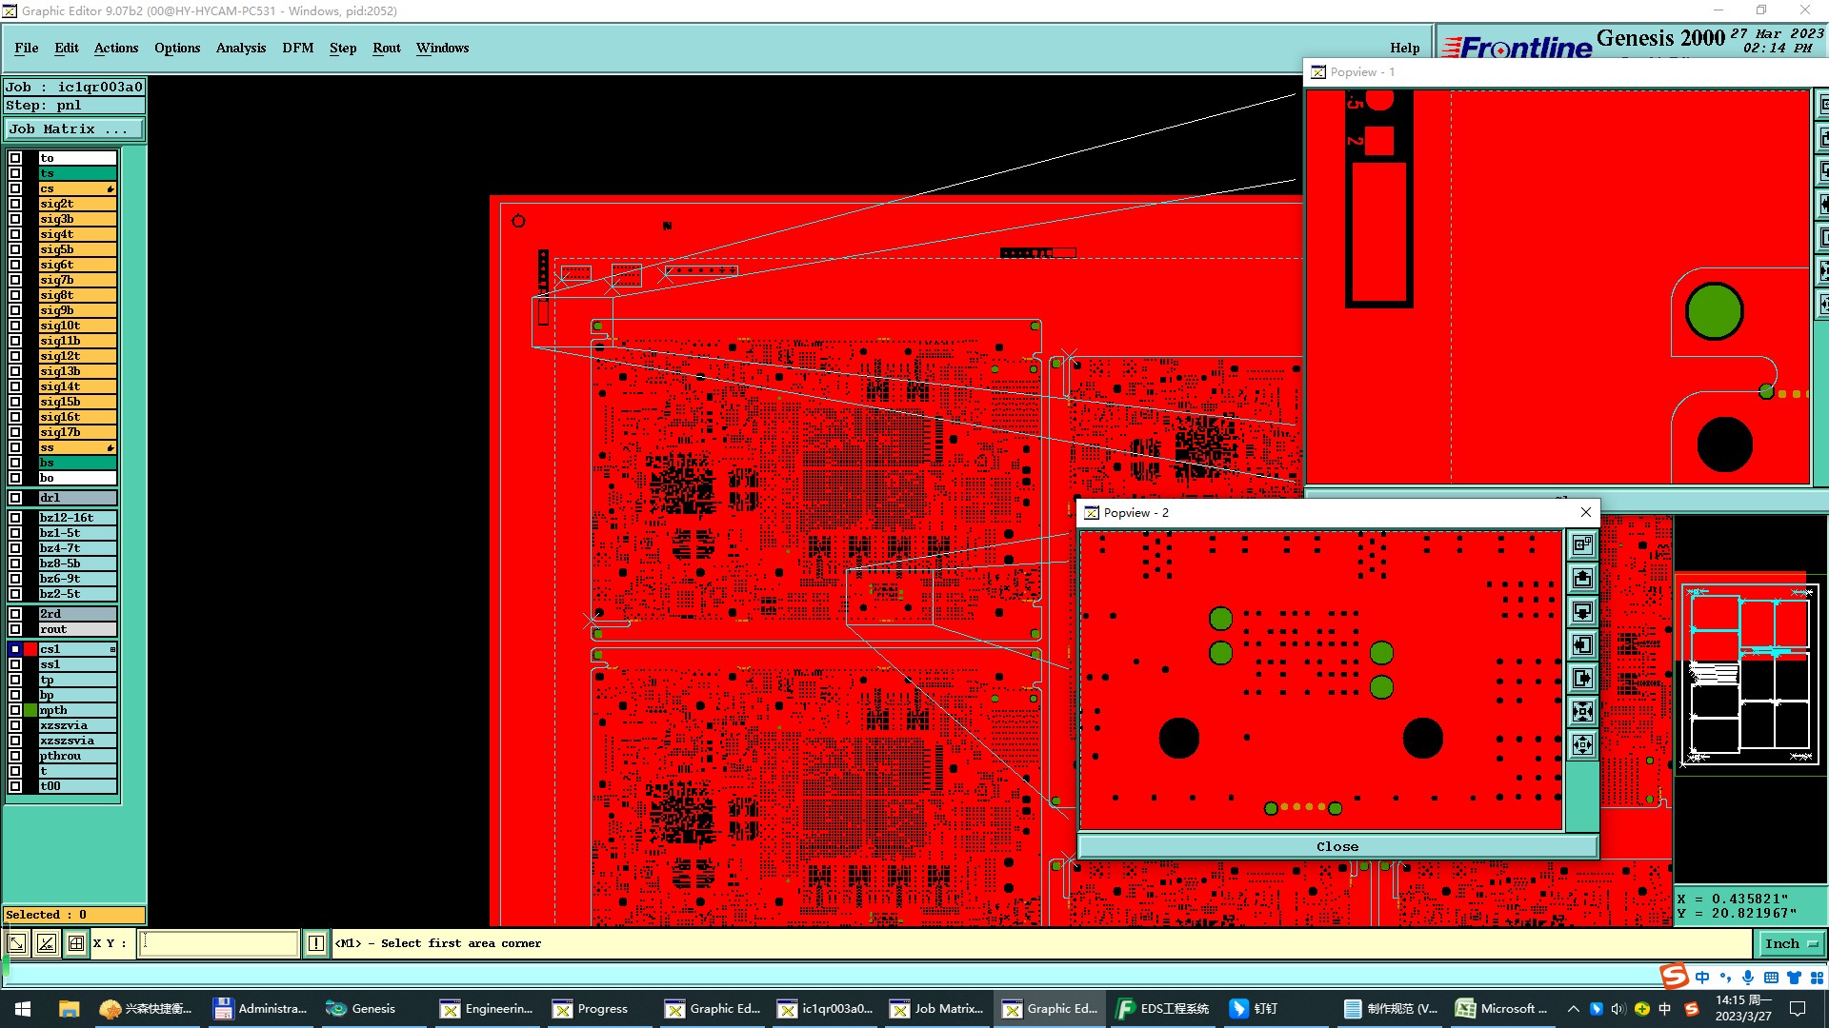Screen dimensions: 1829x1028
Task: Click the Help button in menu bar
Action: tap(1404, 48)
